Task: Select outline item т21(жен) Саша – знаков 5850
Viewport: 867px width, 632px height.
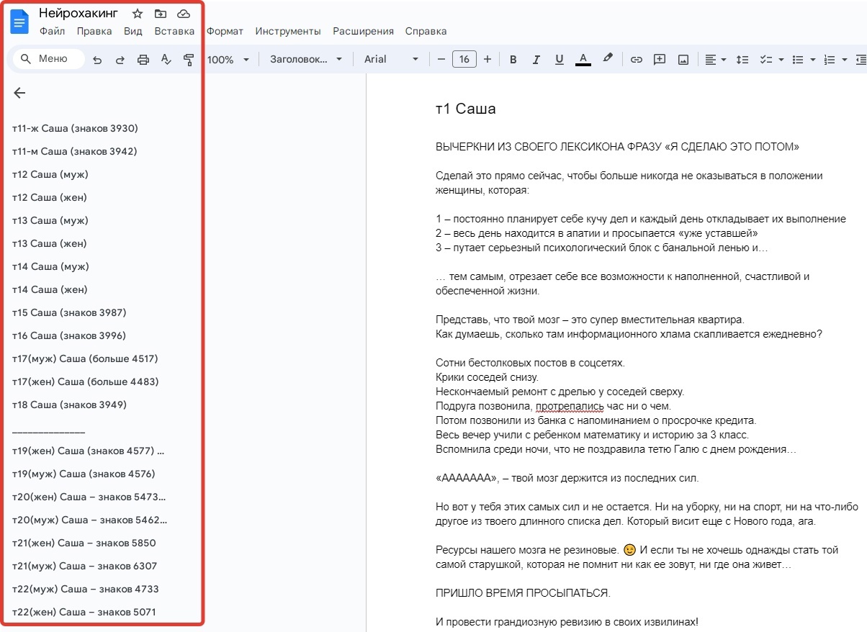Action: (x=84, y=543)
